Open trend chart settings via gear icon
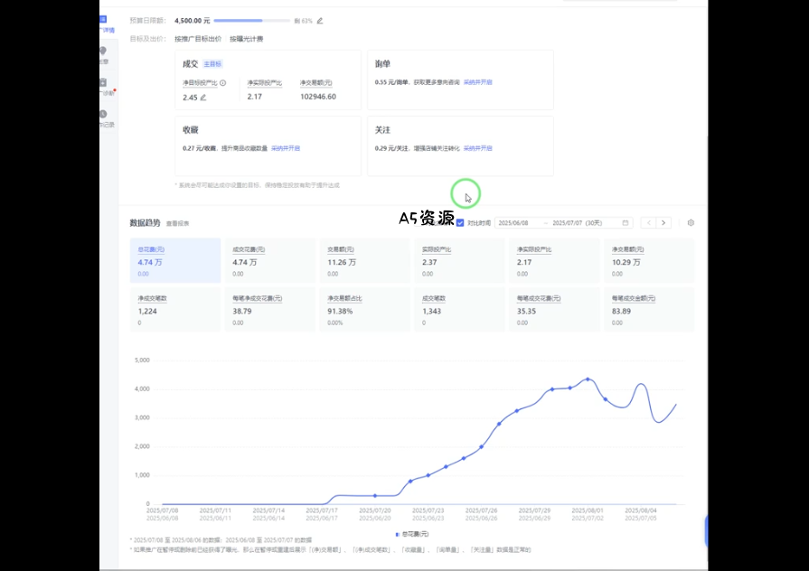The width and height of the screenshot is (809, 571). 690,222
